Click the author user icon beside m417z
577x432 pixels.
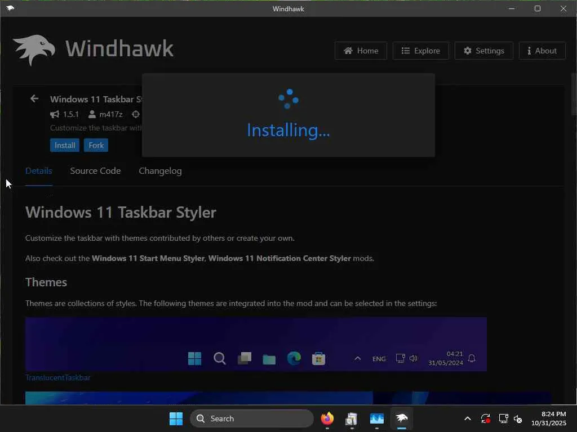pyautogui.click(x=92, y=114)
